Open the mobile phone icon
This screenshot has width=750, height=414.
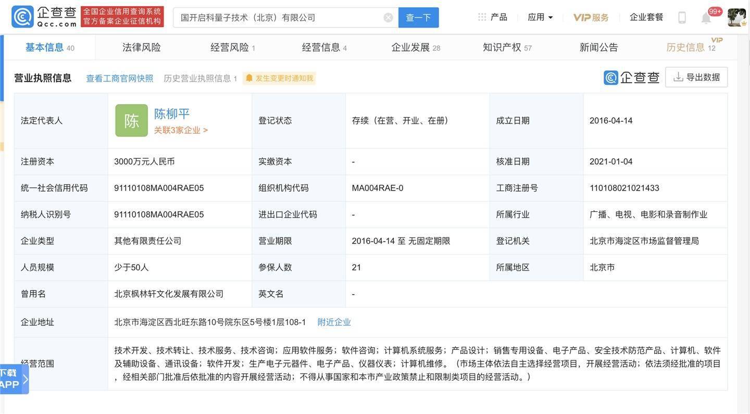click(682, 18)
